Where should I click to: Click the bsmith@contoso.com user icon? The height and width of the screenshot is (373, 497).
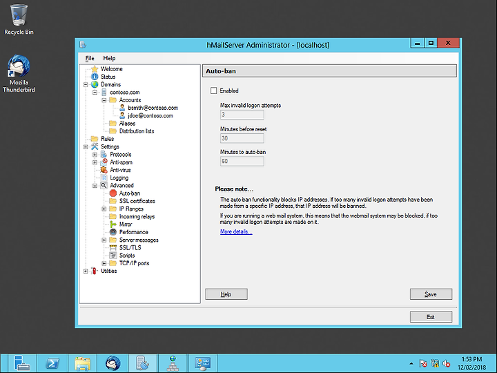click(122, 108)
